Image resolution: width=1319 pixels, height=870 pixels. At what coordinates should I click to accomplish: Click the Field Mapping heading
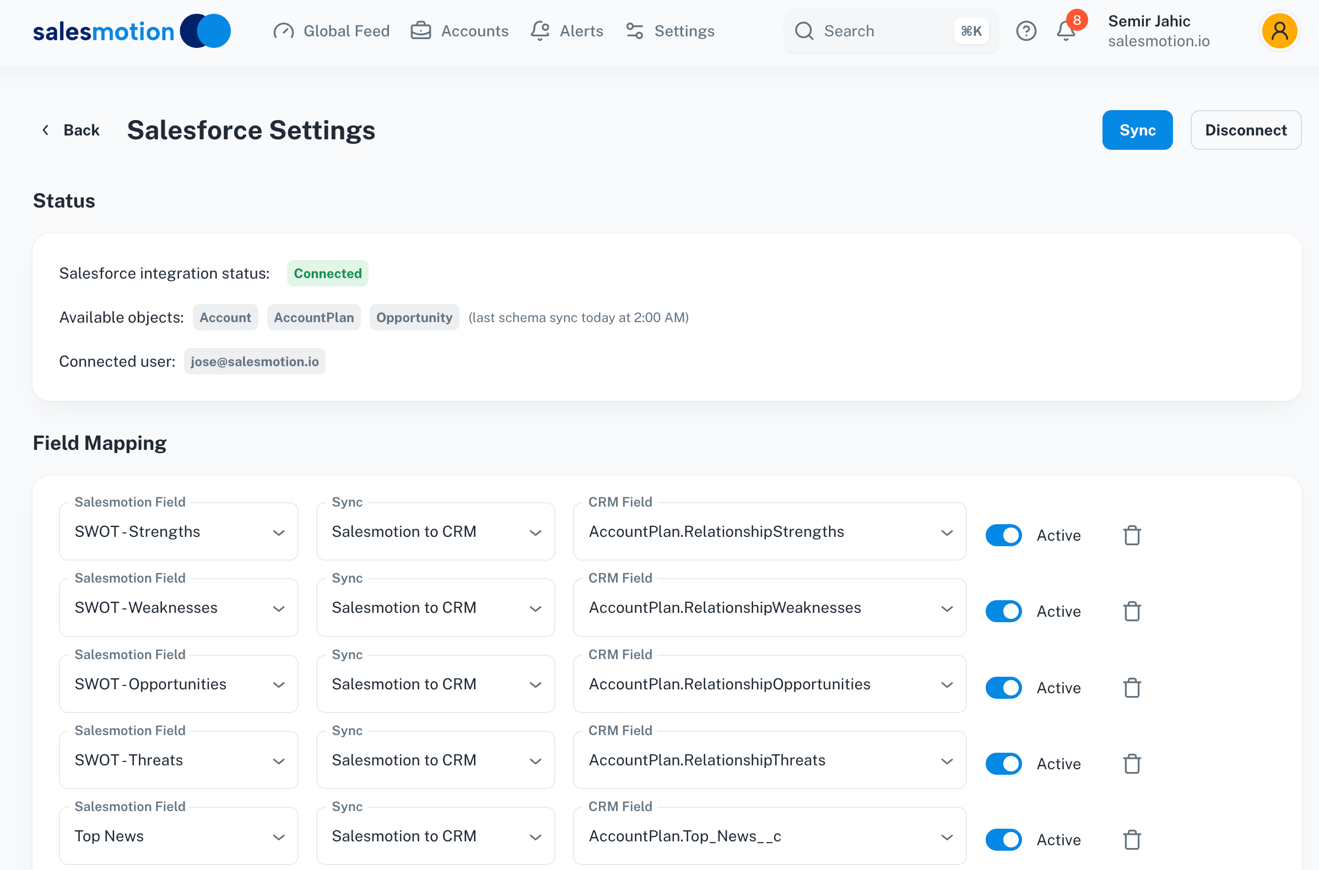tap(99, 443)
